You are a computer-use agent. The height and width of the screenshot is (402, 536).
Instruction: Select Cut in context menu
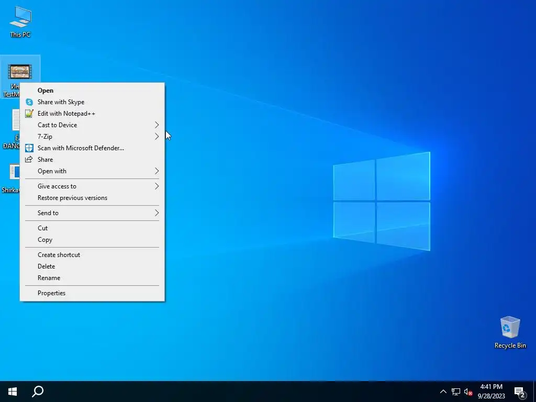tap(92, 228)
